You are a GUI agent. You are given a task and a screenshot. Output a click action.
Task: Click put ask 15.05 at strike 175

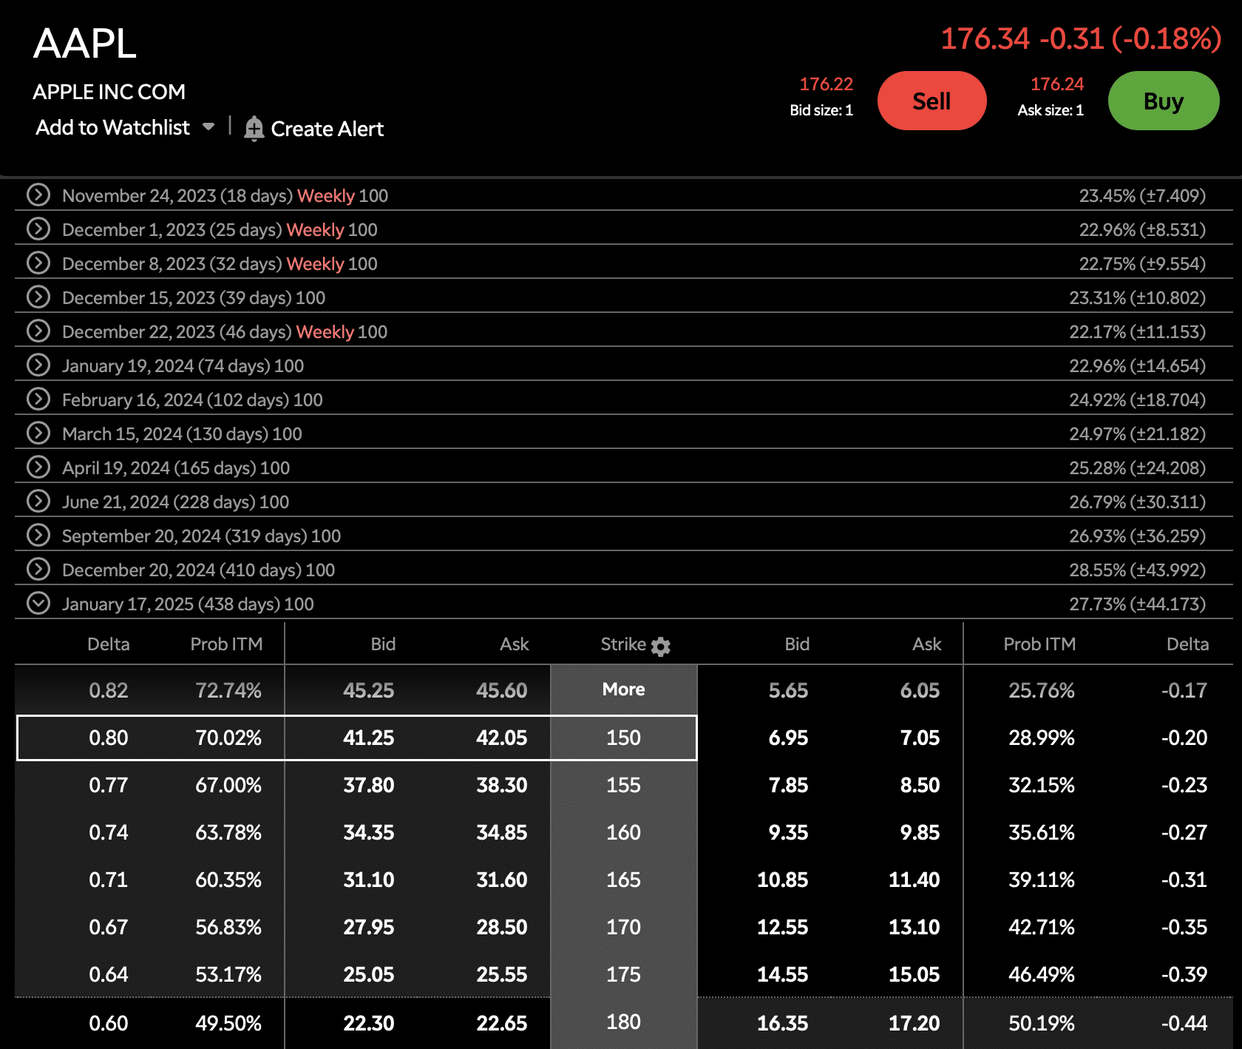914,974
